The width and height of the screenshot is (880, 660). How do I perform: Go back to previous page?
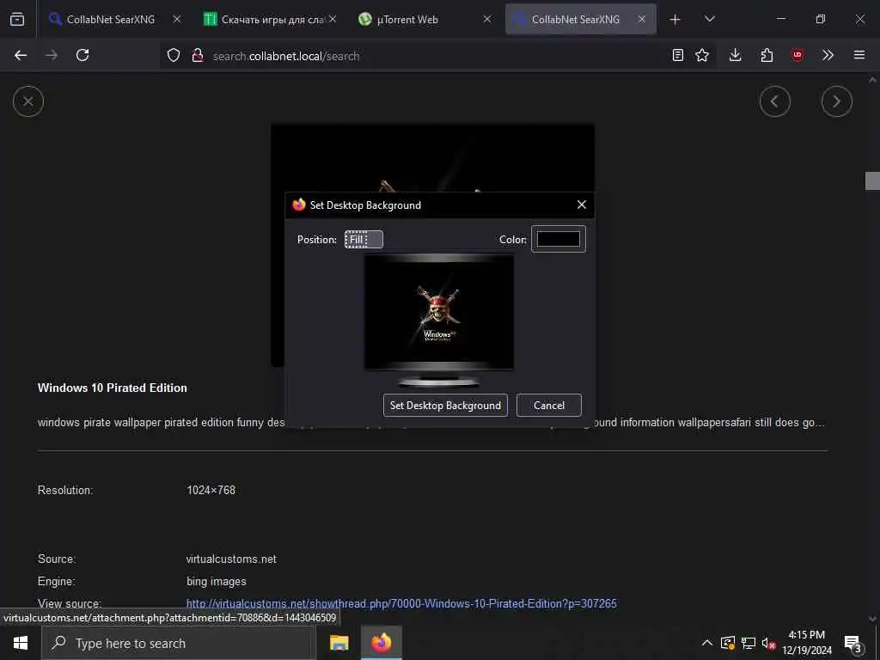pos(21,55)
